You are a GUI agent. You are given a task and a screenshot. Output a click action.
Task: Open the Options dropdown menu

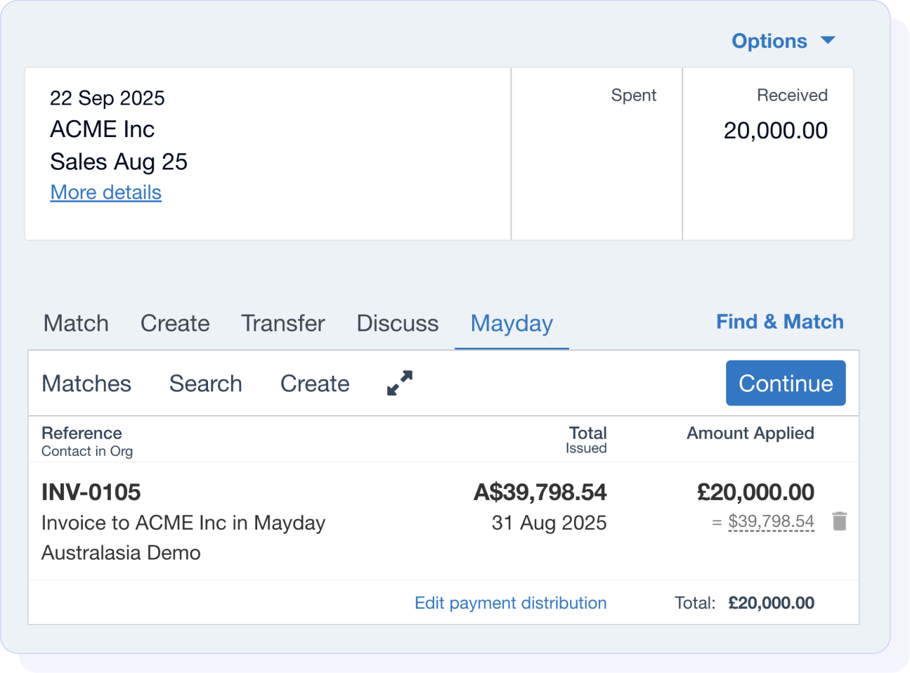click(x=784, y=41)
